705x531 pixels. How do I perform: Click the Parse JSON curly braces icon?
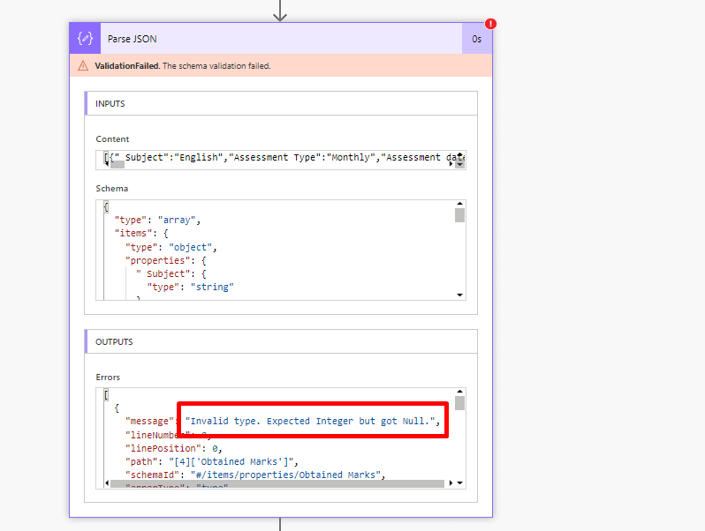[86, 39]
